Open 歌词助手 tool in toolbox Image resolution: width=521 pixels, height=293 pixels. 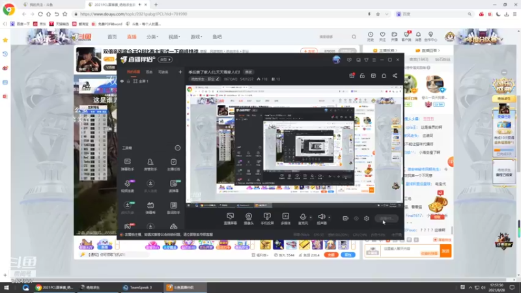coord(173,208)
